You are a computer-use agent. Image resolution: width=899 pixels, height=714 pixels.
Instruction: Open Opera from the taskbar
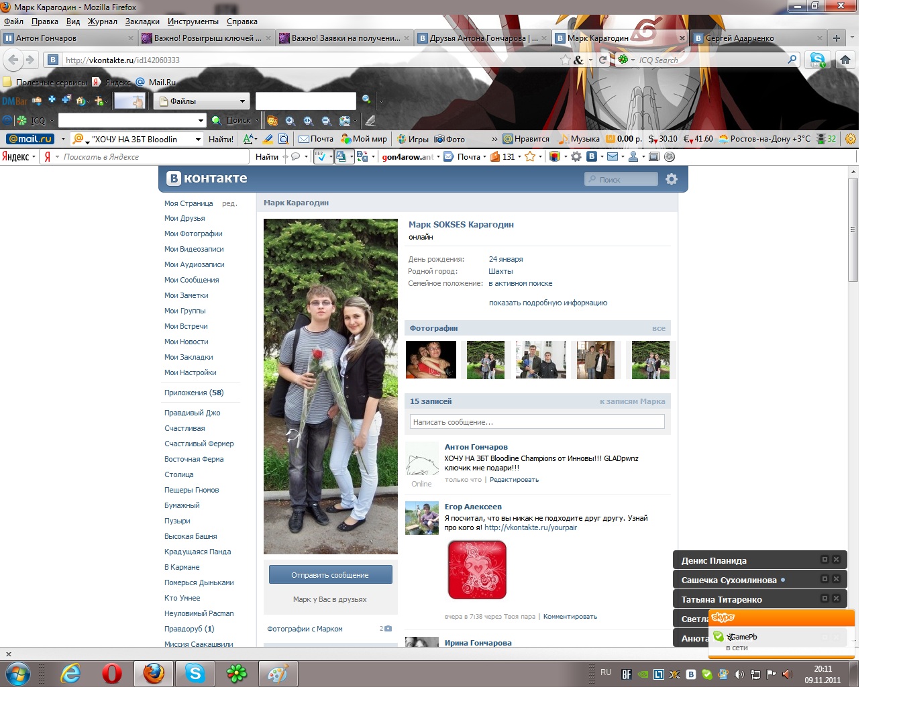click(x=111, y=673)
